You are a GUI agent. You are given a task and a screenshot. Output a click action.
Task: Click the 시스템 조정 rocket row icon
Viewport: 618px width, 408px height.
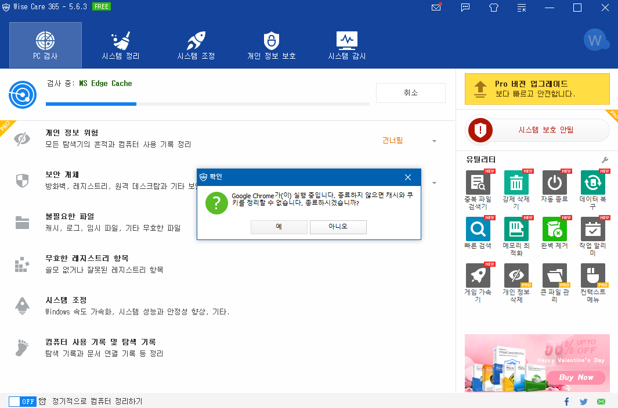(22, 306)
